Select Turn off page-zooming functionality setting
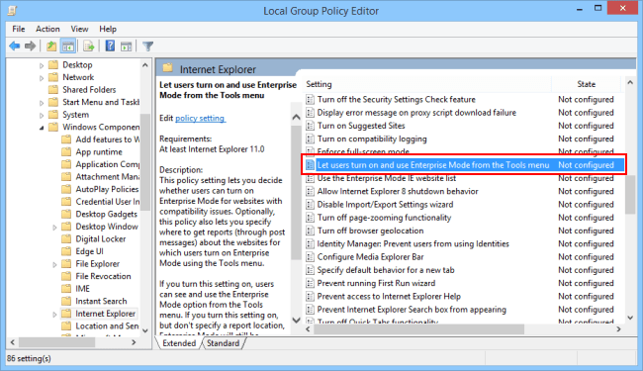Image resolution: width=643 pixels, height=371 pixels. pyautogui.click(x=384, y=218)
